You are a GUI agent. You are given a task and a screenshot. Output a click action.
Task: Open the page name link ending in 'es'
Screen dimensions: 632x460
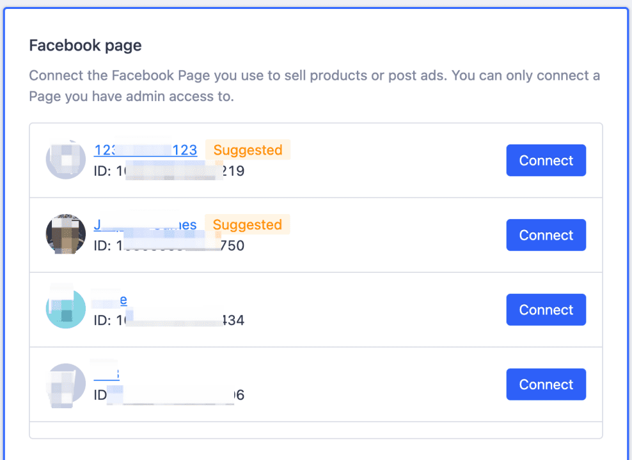(145, 224)
